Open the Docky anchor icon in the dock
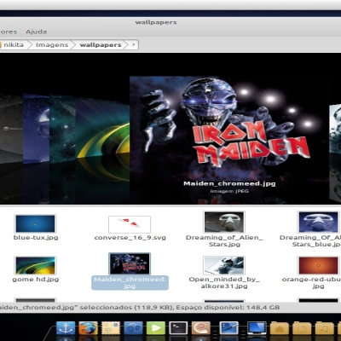Image resolution: width=341 pixels, height=341 pixels. pyautogui.click(x=66, y=328)
